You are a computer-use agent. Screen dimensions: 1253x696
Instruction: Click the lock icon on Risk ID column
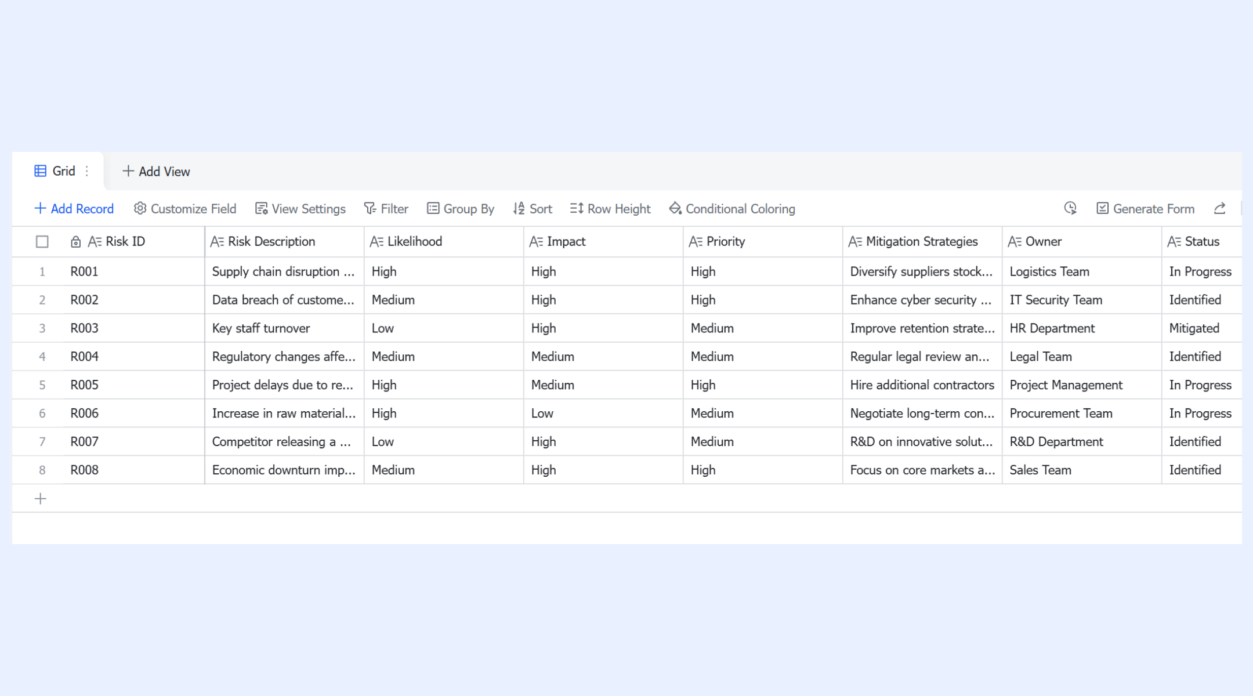(x=75, y=242)
